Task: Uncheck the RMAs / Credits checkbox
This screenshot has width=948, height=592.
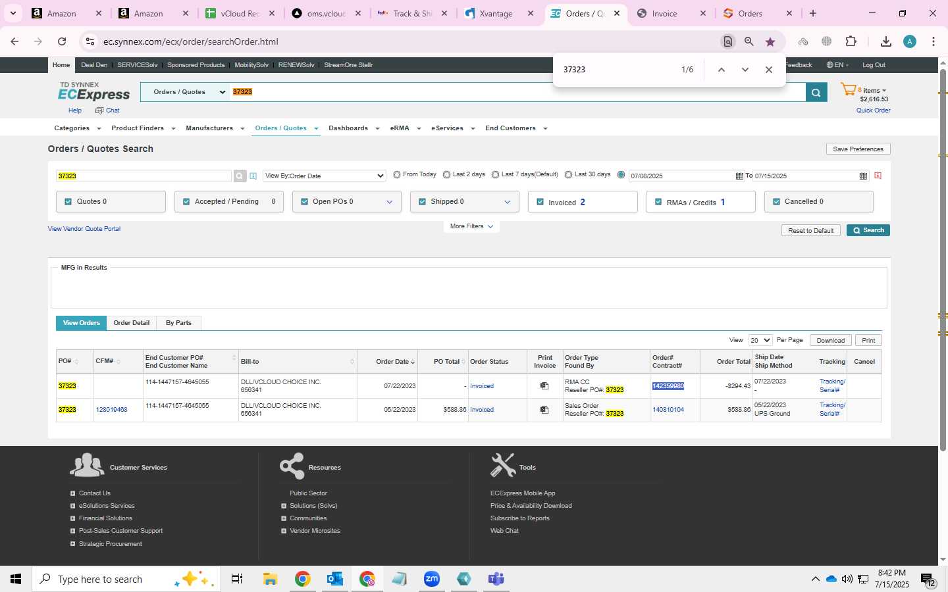Action: tap(658, 203)
